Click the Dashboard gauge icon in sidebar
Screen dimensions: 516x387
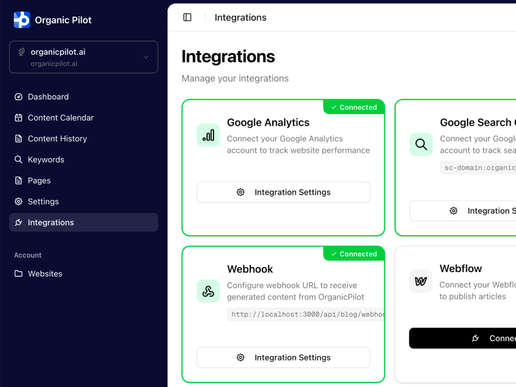click(x=19, y=97)
